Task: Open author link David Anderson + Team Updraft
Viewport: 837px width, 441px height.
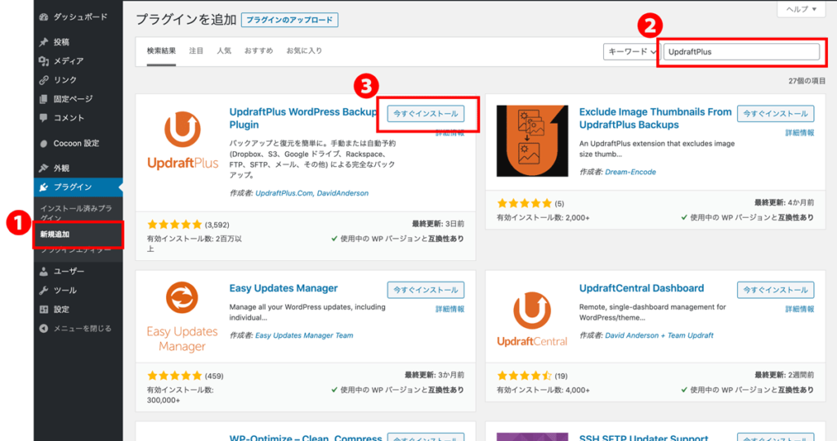Action: tap(660, 335)
